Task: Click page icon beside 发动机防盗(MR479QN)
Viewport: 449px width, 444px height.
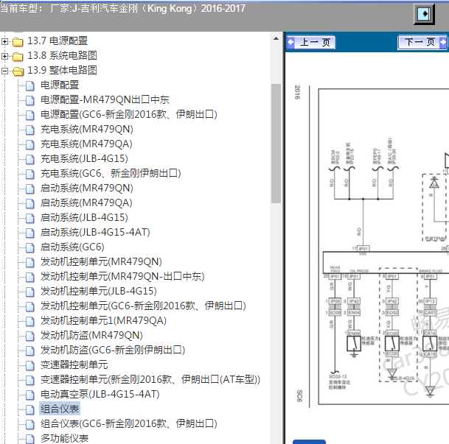Action: click(29, 336)
